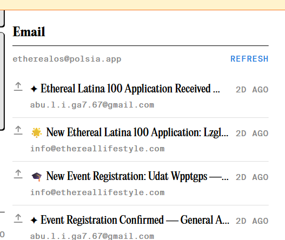This screenshot has width=285, height=240.
Task: Click info@ethereallifestyle.com under New Event Registration
Action: click(x=97, y=192)
